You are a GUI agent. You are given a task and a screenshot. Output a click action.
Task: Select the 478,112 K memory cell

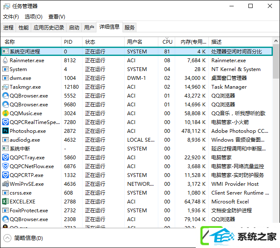click(193, 131)
